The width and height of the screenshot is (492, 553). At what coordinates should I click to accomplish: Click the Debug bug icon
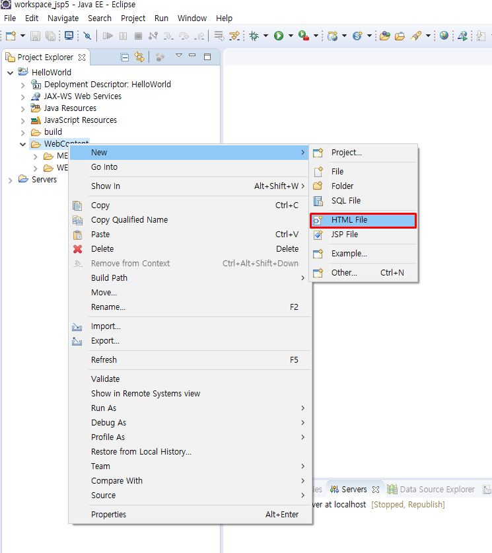tap(254, 36)
